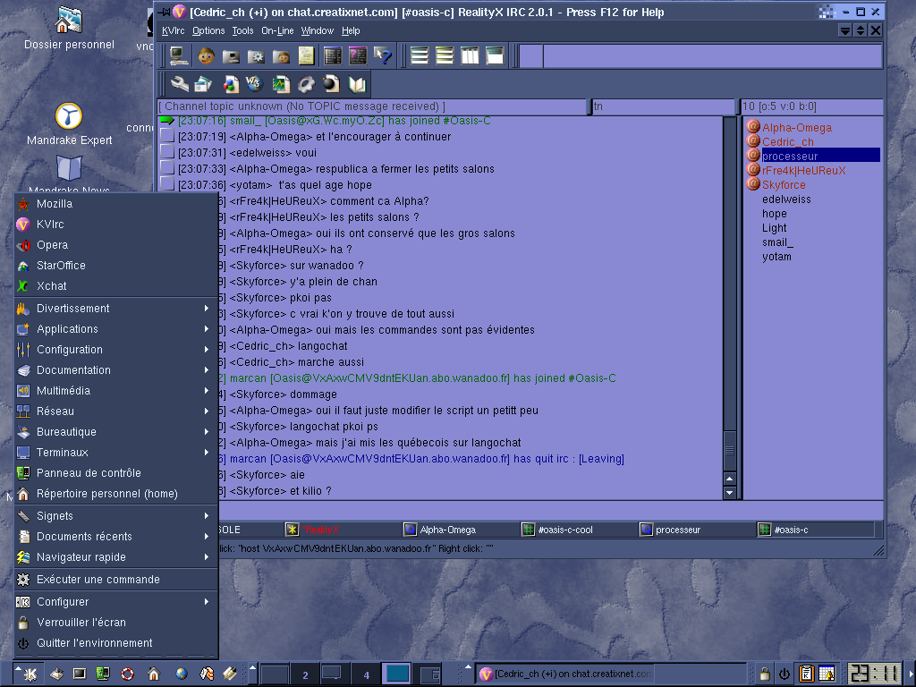Screen dimensions: 916x687
Task: Click the K menu button on the panel
Action: (28, 674)
